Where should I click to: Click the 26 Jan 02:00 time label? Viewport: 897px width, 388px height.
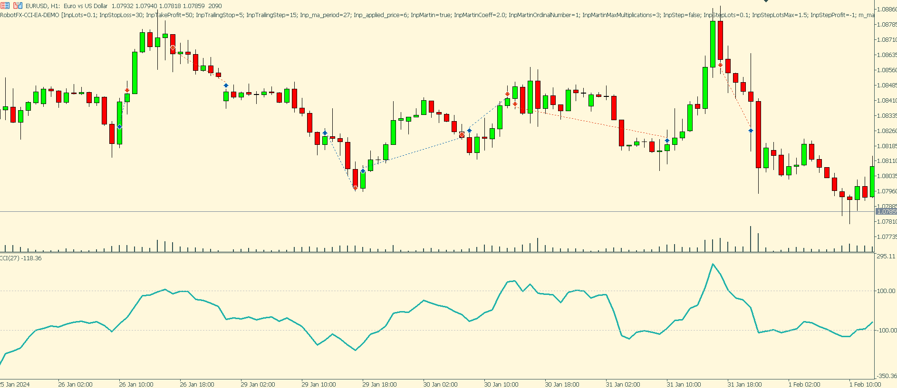pyautogui.click(x=75, y=385)
